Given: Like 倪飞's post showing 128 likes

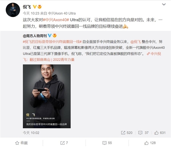Looking at the screenshot, I should tap(150, 143).
